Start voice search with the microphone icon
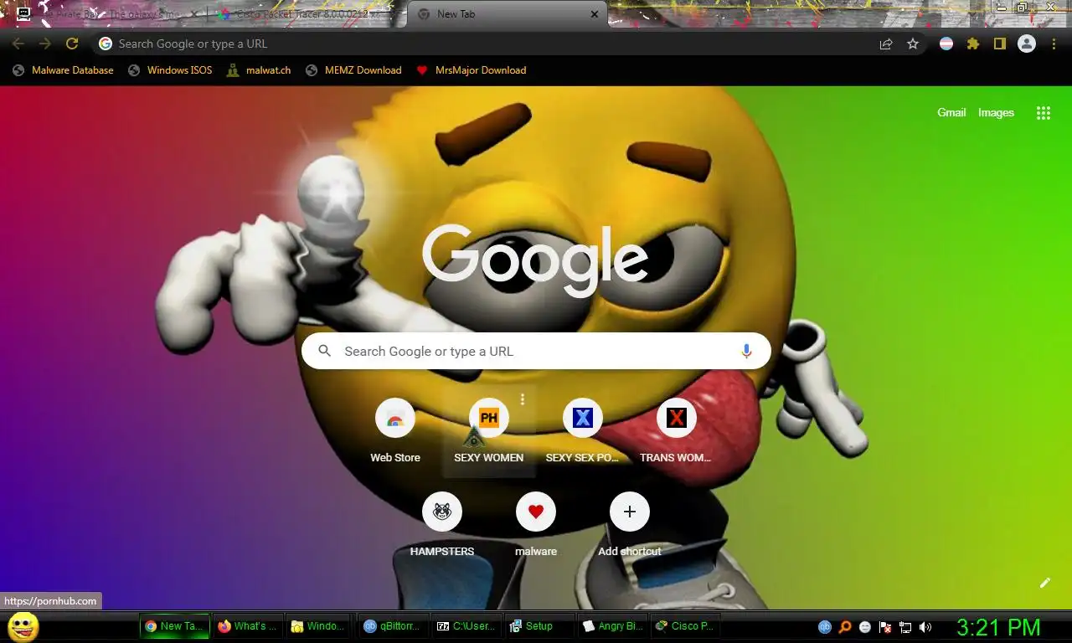This screenshot has height=643, width=1072. pos(746,352)
